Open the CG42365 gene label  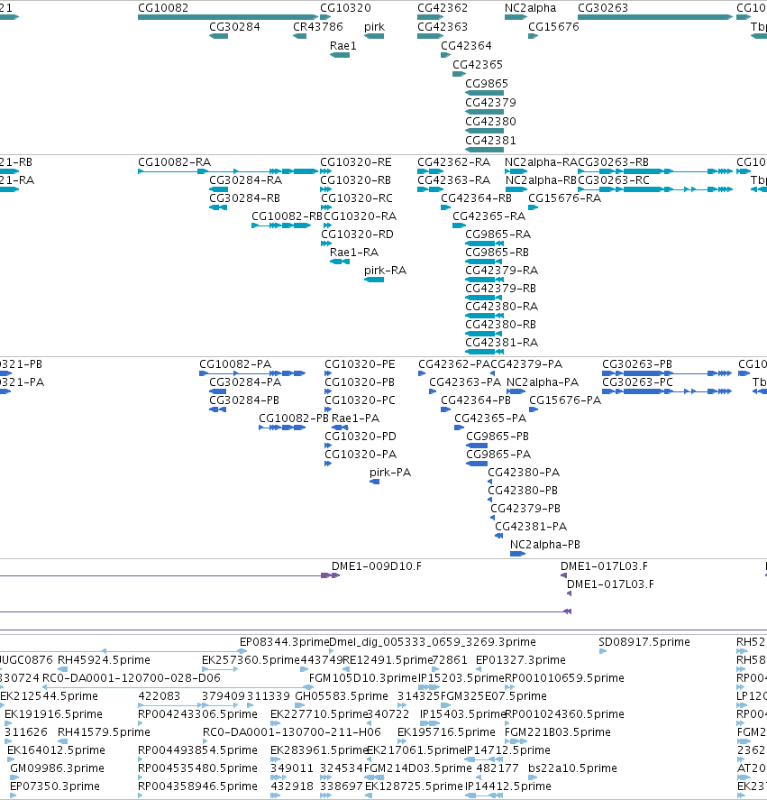pos(478,64)
